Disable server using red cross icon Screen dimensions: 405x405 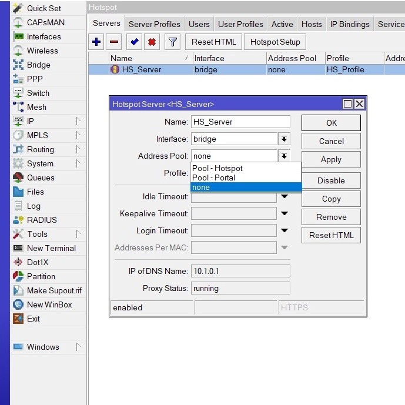152,42
